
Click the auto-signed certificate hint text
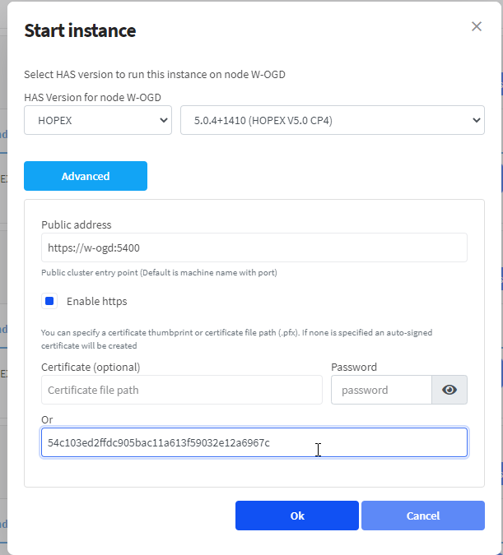coord(237,339)
